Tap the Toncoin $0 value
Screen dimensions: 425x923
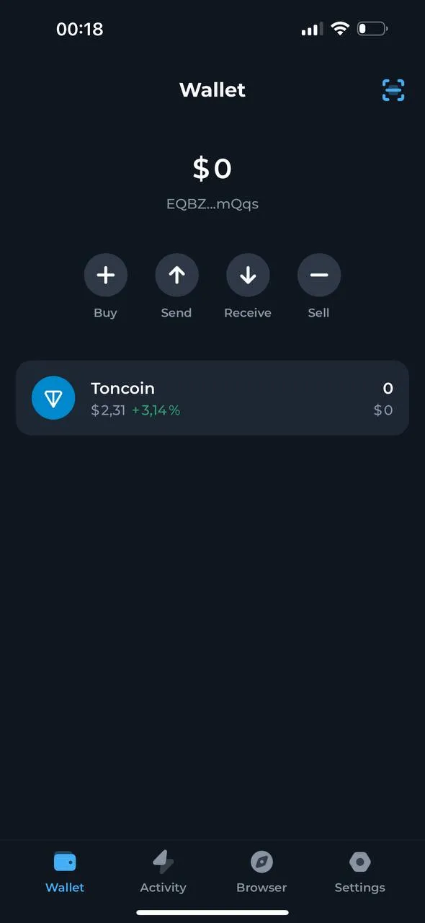pos(383,410)
